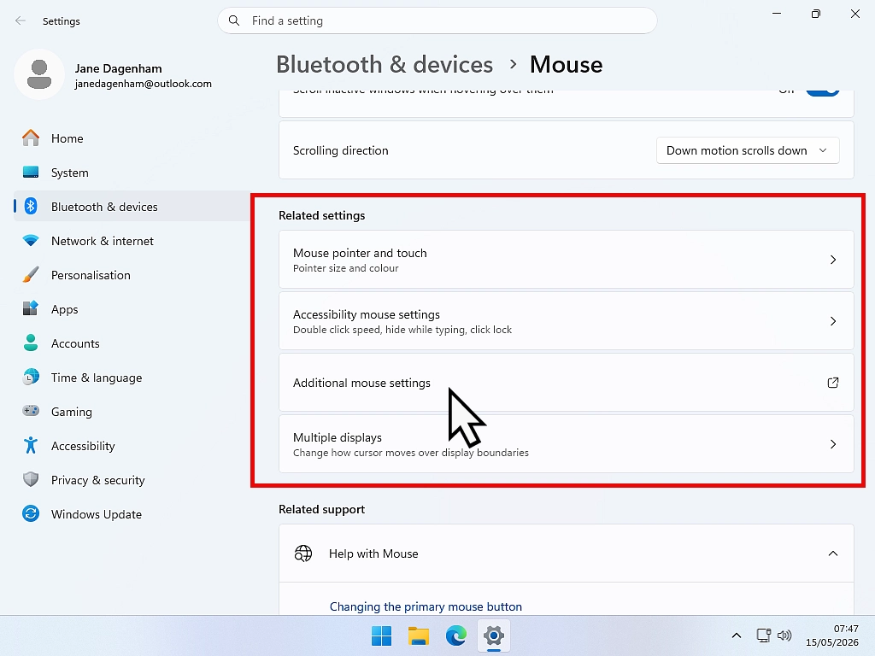Click the Help with Mouse globe icon
This screenshot has height=656, width=875.
pos(303,553)
